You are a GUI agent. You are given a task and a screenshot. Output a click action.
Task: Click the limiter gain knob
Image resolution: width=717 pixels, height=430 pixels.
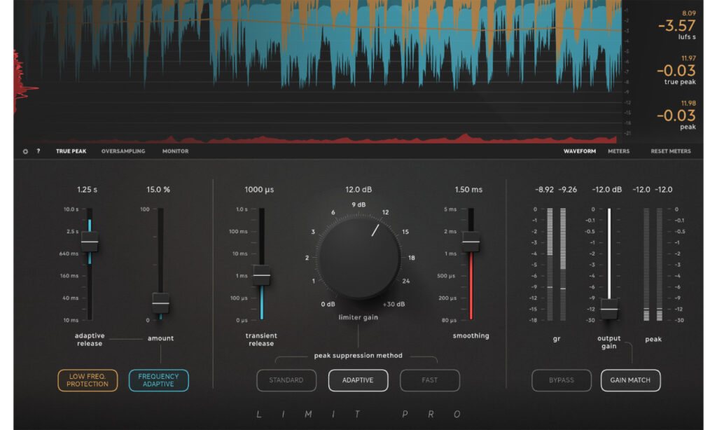coord(359,258)
